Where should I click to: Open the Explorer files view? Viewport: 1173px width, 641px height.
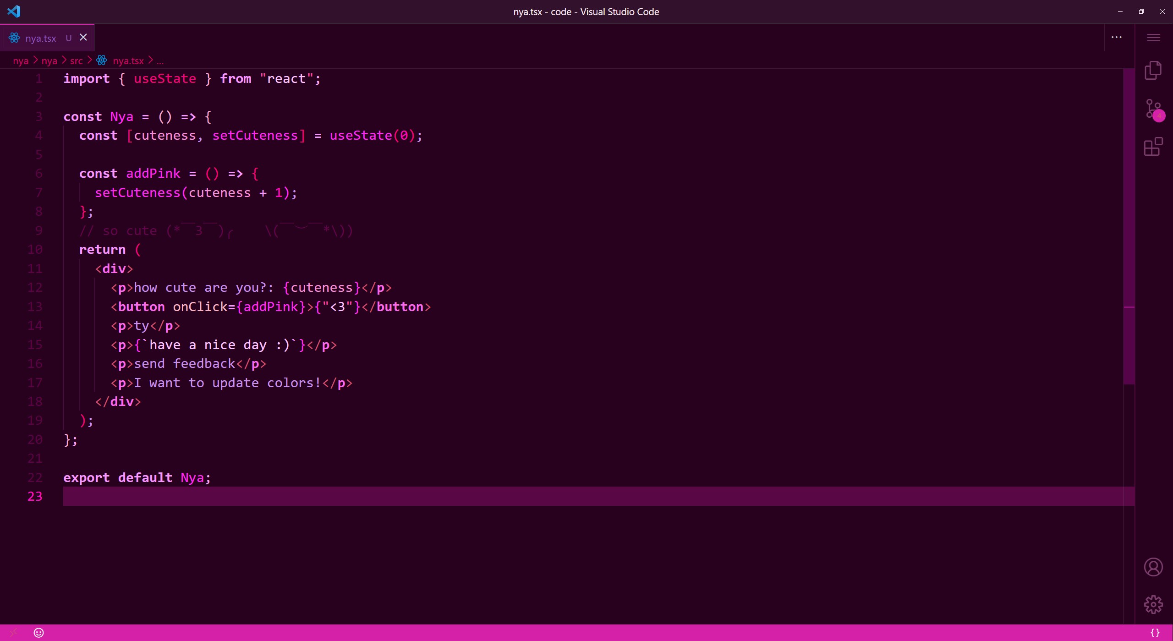tap(1153, 70)
